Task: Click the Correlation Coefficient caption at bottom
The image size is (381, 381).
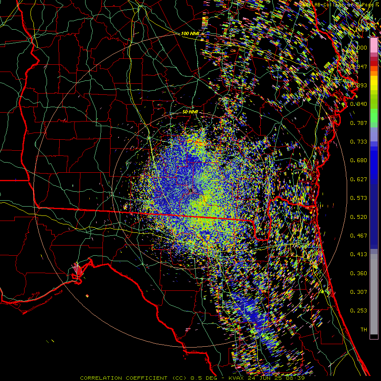Action: click(x=193, y=378)
